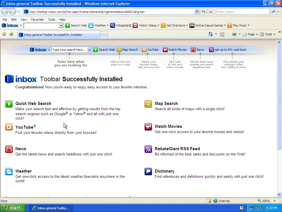The width and height of the screenshot is (282, 212).
Task: Click the Refresh button beside address bar
Action: [x=204, y=12]
